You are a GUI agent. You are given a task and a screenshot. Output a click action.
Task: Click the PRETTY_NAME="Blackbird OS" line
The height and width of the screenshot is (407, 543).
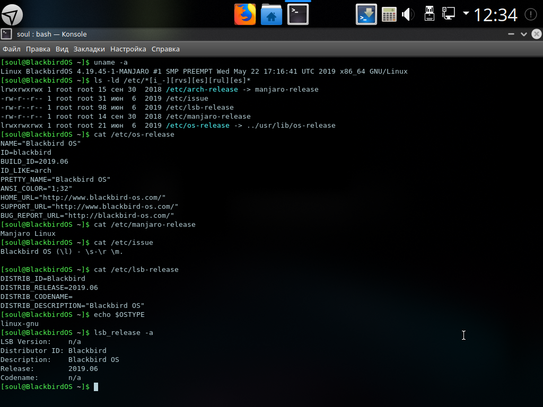55,179
